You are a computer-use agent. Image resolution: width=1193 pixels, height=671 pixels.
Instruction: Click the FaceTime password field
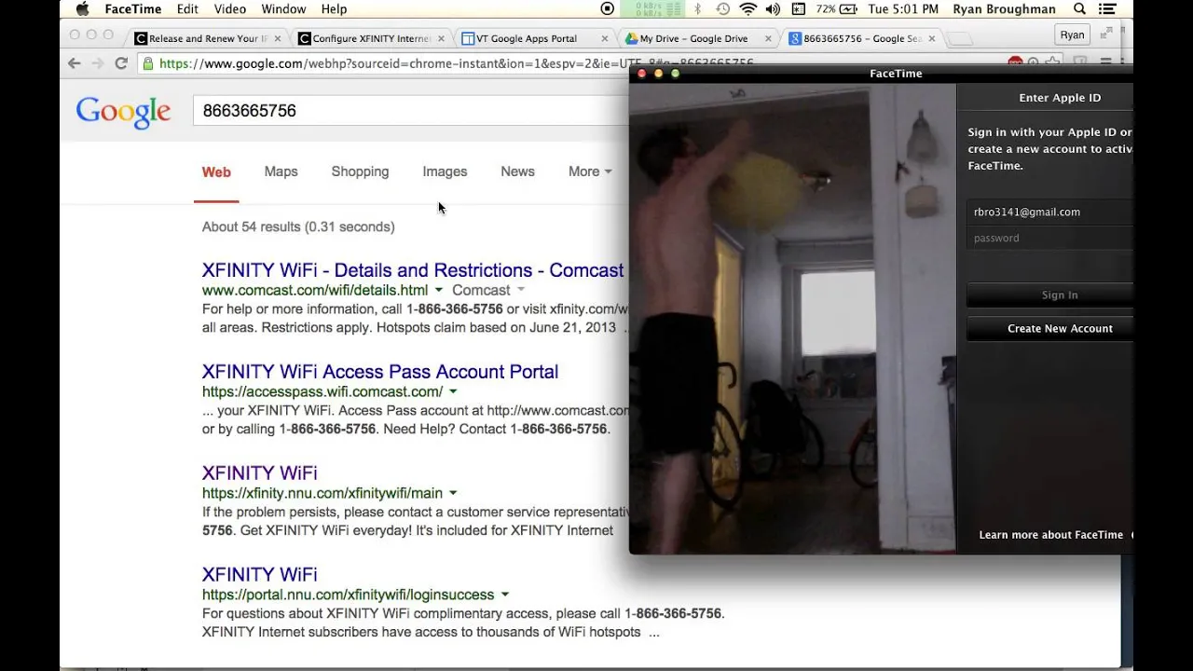(1050, 238)
